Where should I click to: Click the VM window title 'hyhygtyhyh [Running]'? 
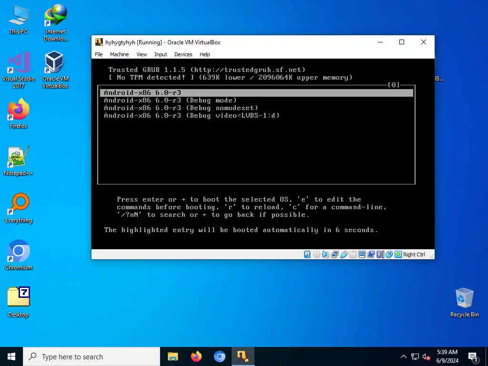point(133,42)
